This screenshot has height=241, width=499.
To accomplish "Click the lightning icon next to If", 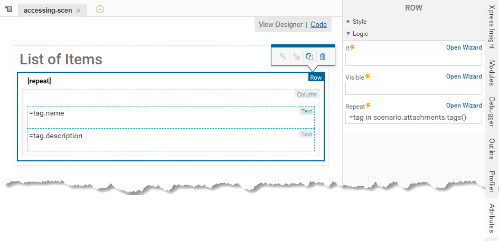I will click(352, 47).
